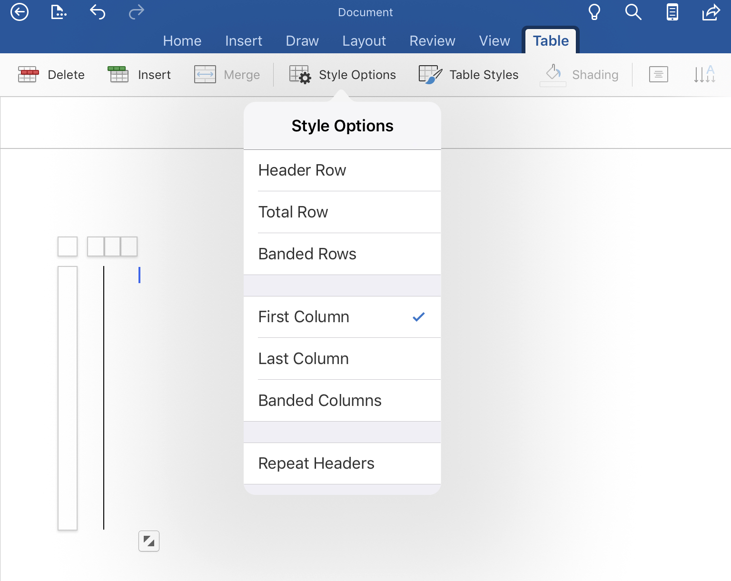731x581 pixels.
Task: Open the Table Styles gallery
Action: [468, 75]
